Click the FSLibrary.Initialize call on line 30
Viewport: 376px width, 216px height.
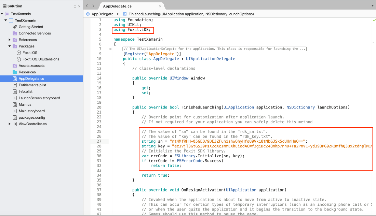click(x=209, y=156)
